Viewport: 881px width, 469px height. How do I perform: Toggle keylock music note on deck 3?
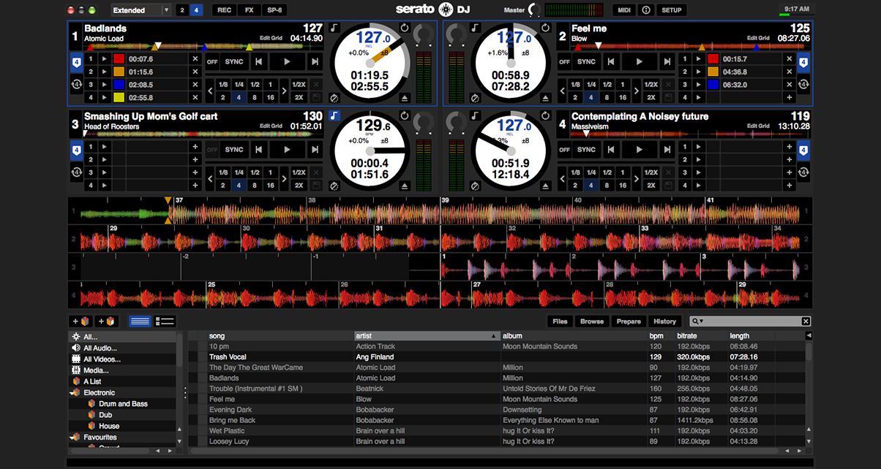tap(334, 115)
